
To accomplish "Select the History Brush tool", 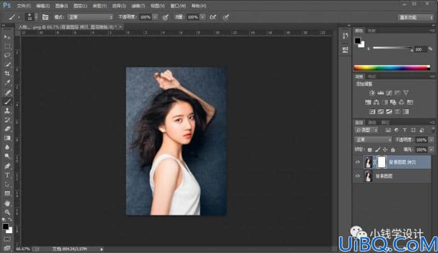I will click(x=7, y=120).
